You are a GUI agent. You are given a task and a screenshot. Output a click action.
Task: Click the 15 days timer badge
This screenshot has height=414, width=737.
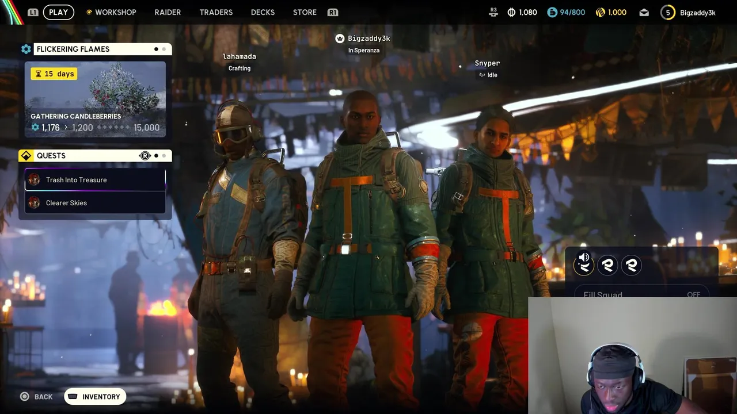54,74
